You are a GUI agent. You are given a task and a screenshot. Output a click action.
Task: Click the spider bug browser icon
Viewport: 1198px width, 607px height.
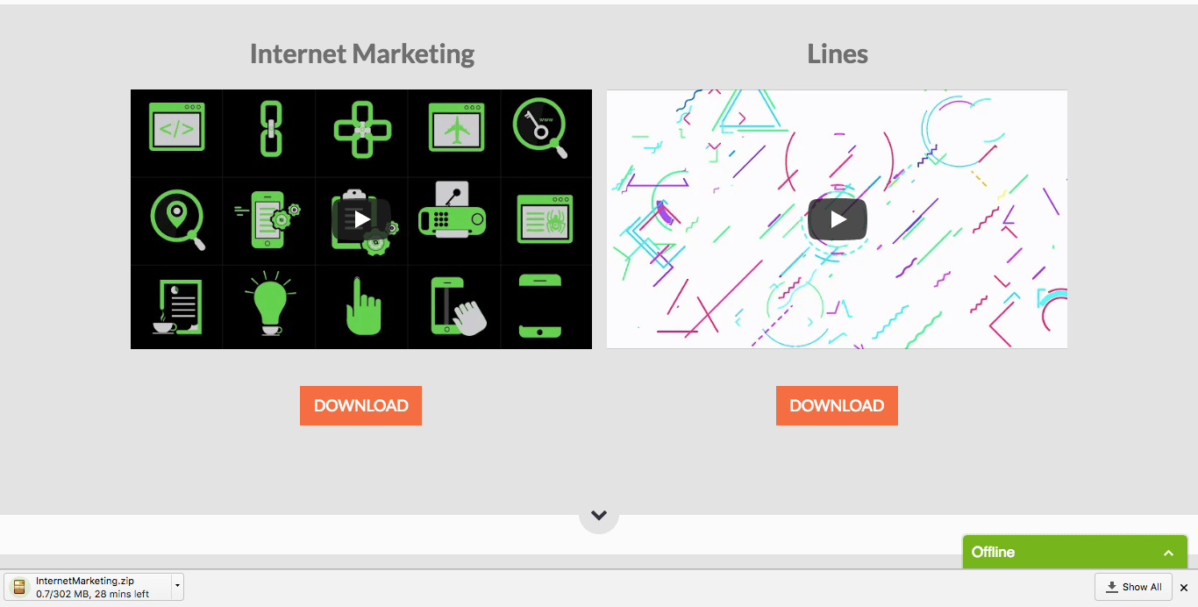[545, 219]
